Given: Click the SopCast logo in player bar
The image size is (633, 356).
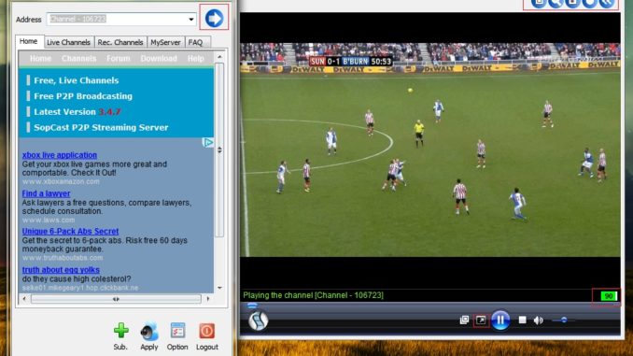Looking at the screenshot, I should tap(258, 320).
